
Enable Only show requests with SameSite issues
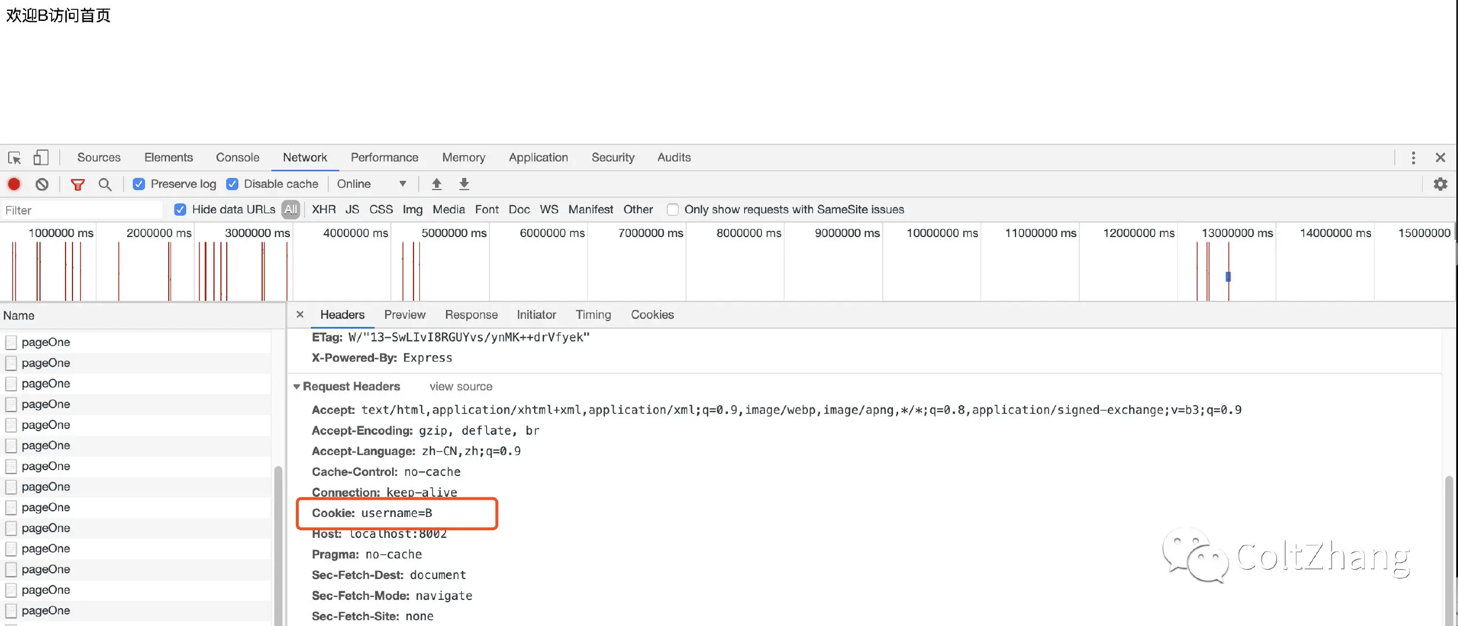(x=673, y=210)
